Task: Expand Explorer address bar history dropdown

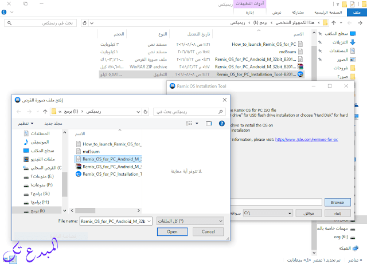Action: [92, 23]
